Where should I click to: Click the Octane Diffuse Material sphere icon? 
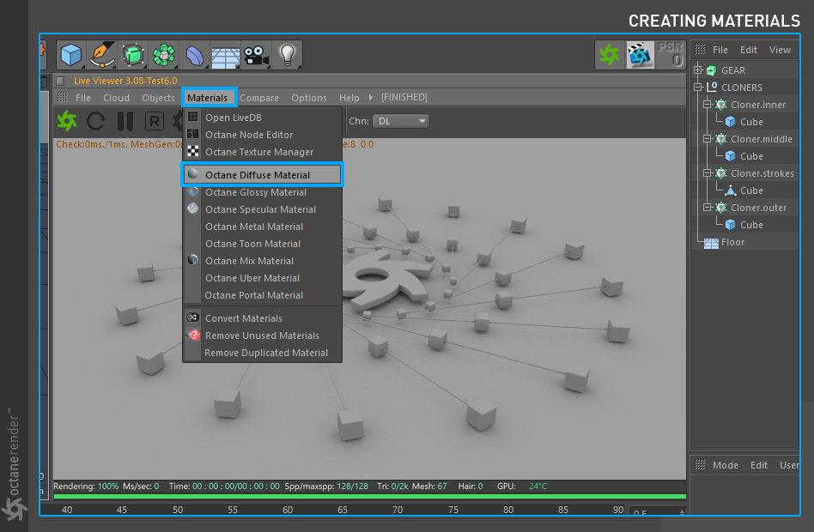pos(192,174)
